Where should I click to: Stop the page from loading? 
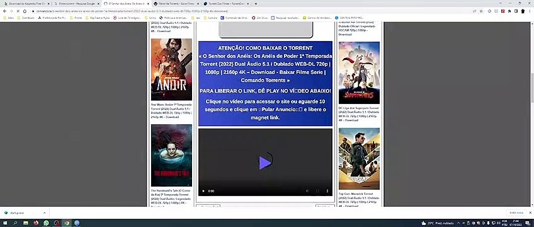tap(18, 11)
